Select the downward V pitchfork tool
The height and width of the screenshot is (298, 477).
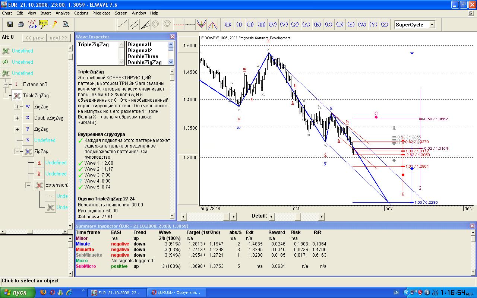[x=201, y=25]
